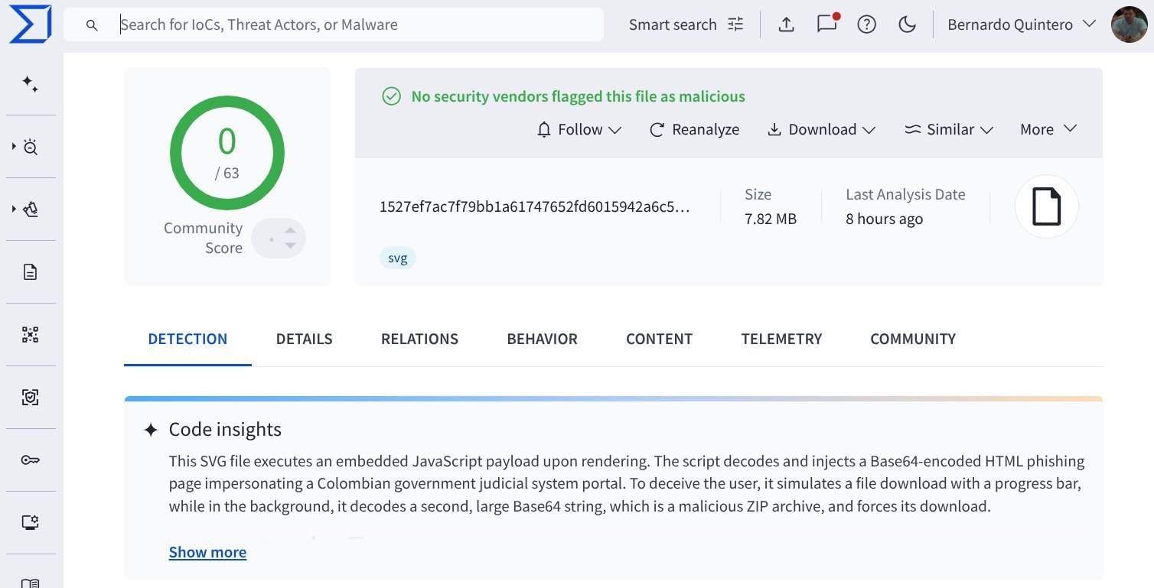Click the Show more link
The image size is (1154, 588).
[x=207, y=552]
